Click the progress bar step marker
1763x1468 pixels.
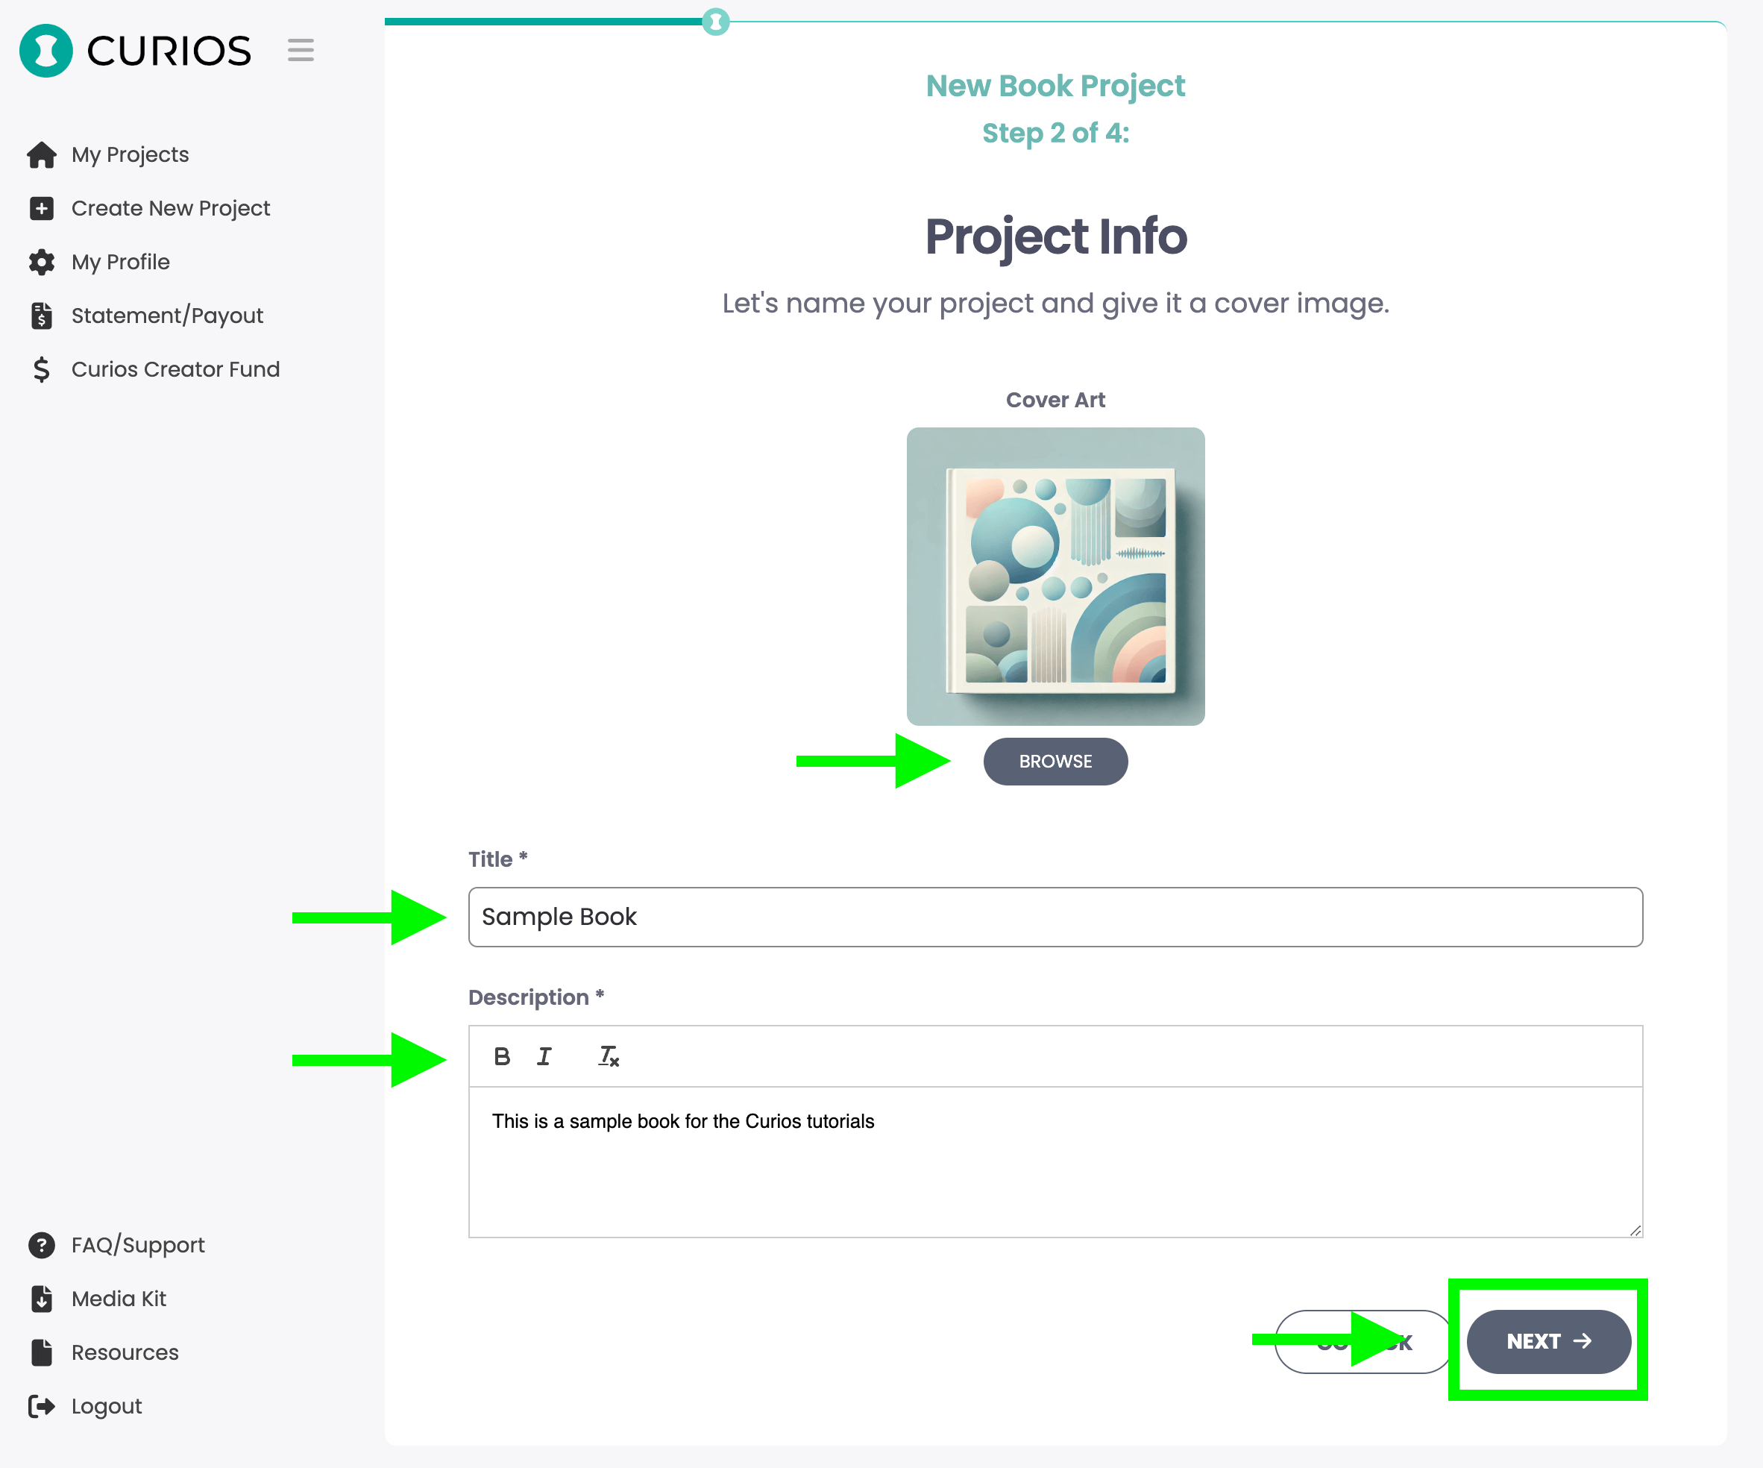(x=715, y=21)
